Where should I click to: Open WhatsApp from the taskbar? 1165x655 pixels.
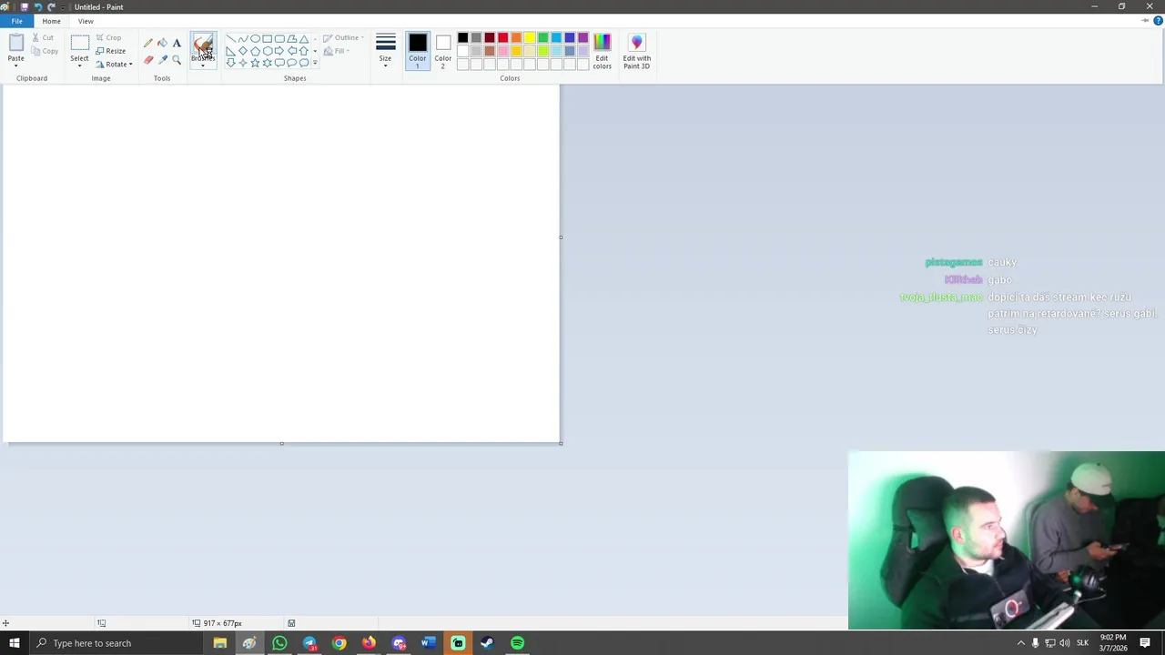pos(279,643)
